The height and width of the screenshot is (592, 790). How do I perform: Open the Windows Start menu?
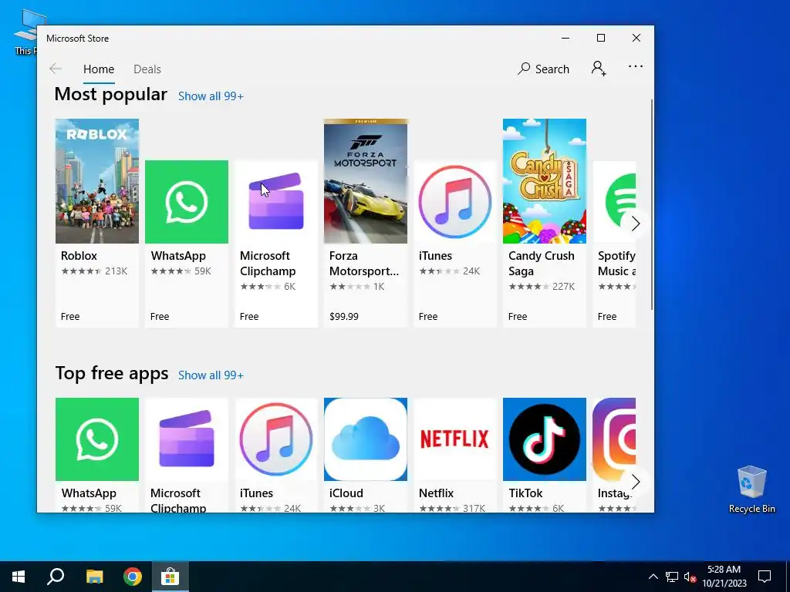(19, 577)
